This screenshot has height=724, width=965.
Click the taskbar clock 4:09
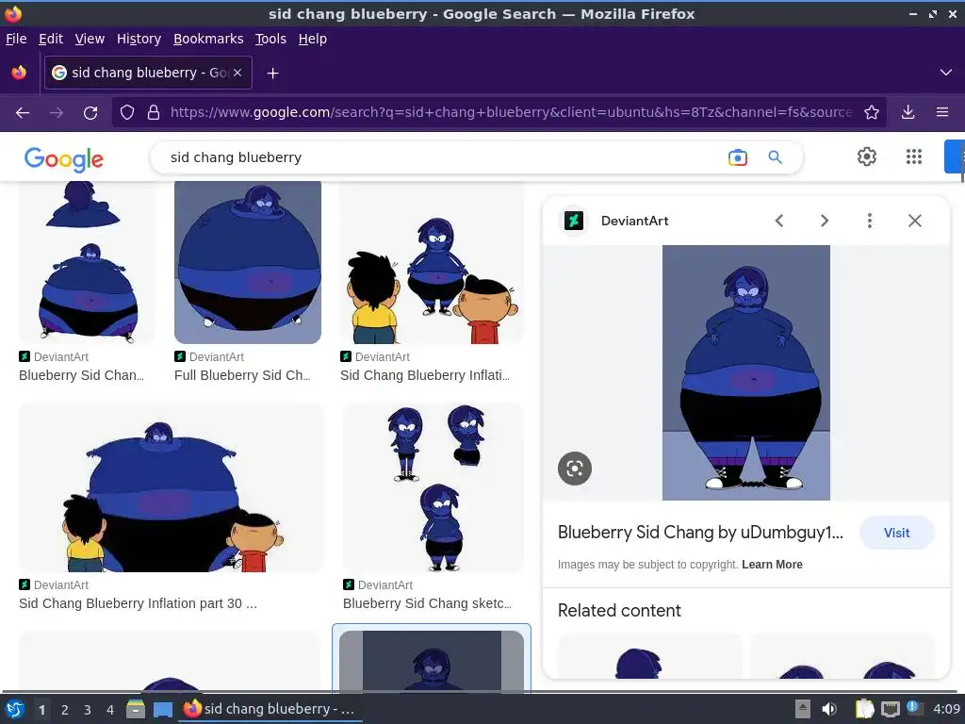946,709
